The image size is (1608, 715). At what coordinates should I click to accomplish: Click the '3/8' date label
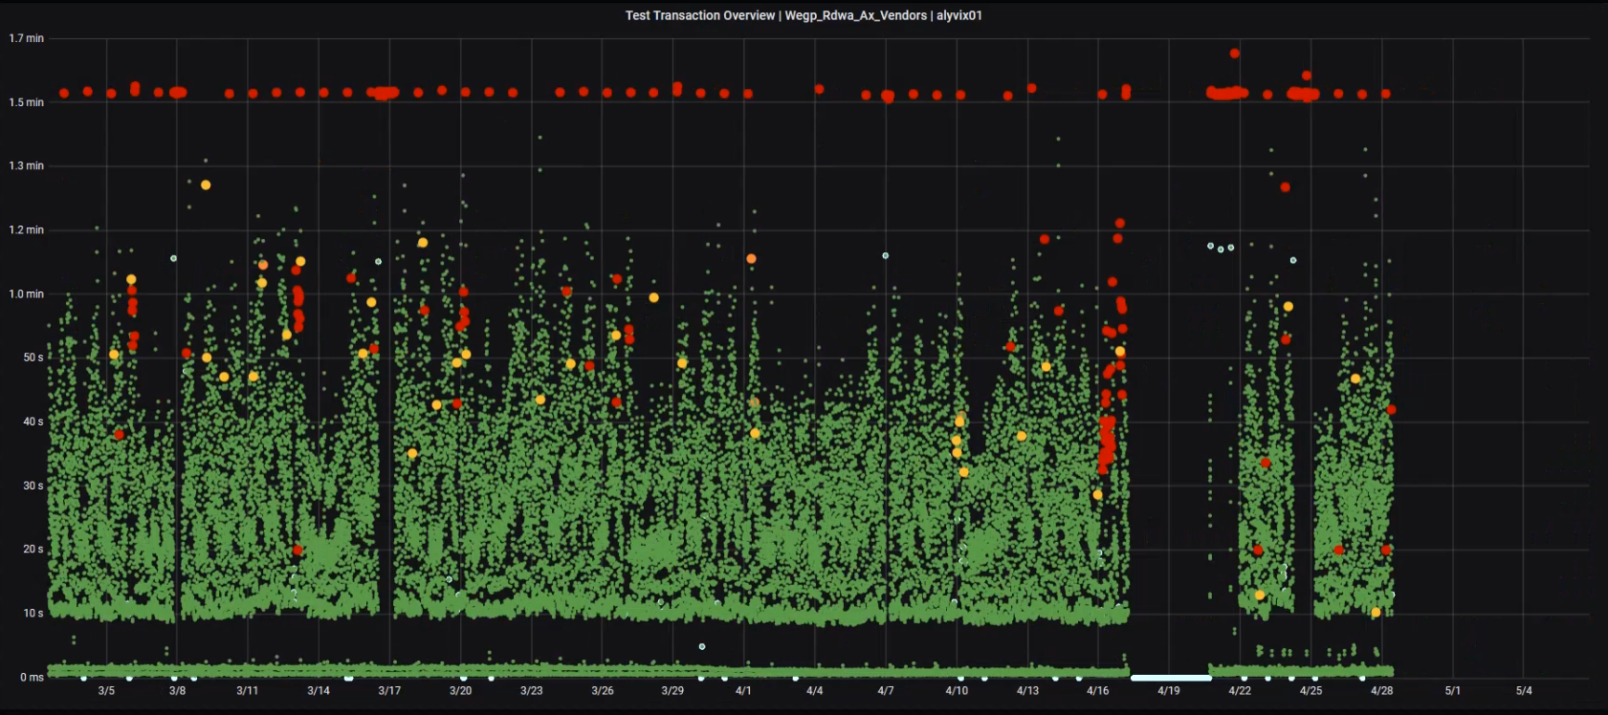pyautogui.click(x=177, y=690)
